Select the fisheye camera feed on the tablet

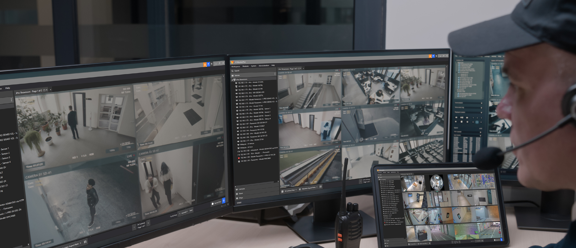(436, 182)
